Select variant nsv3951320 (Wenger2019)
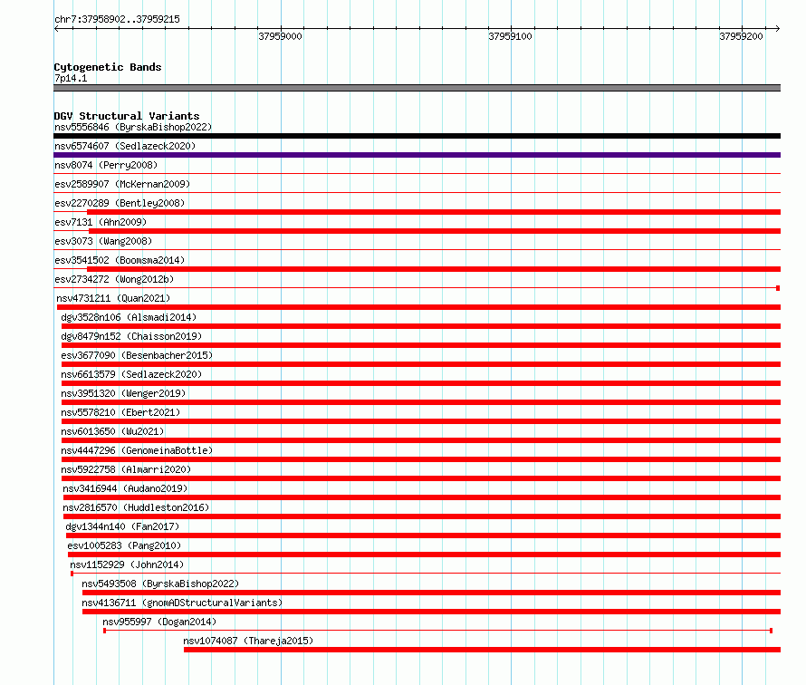 click(123, 393)
